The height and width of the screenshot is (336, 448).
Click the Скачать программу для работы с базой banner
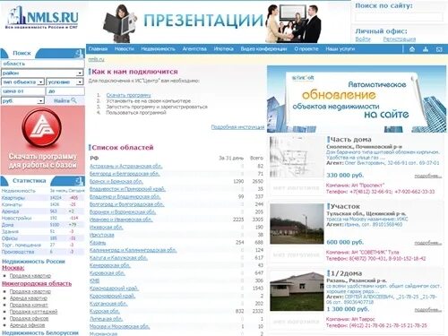[43, 140]
